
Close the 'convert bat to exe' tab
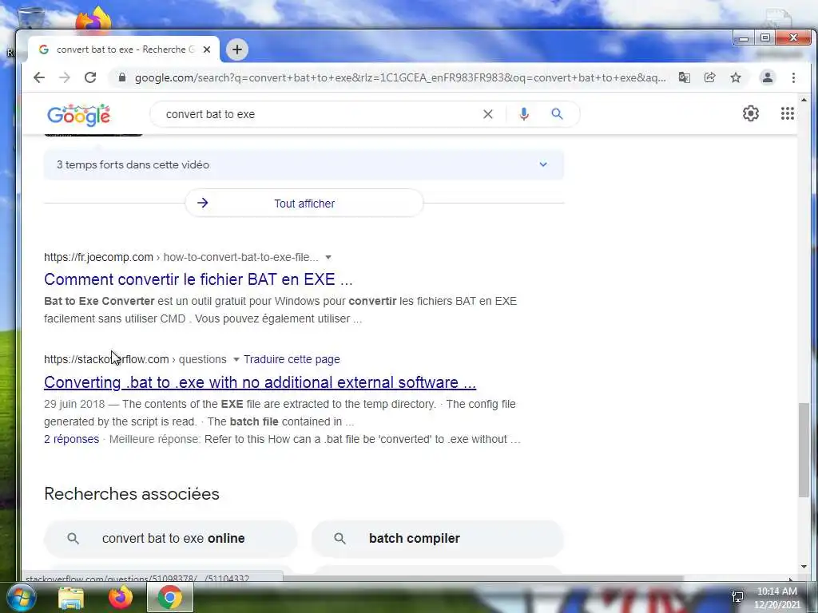pos(207,49)
